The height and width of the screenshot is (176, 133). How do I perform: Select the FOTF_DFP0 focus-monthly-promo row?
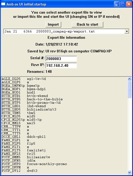point(64,164)
